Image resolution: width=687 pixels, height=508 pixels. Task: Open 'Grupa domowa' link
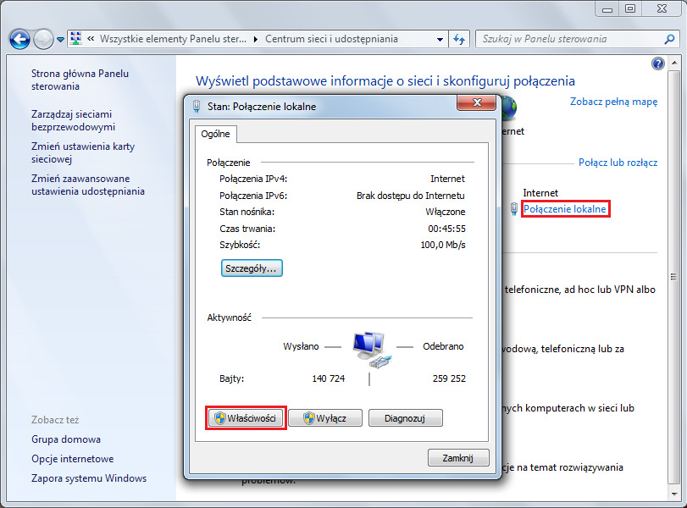coord(66,439)
